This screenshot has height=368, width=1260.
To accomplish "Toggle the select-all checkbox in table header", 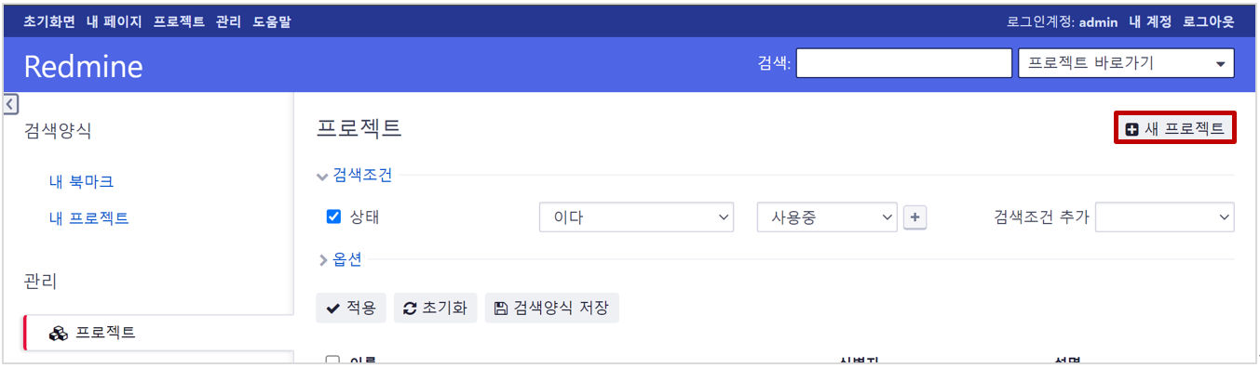I will (x=332, y=361).
